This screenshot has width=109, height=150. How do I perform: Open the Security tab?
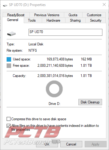tap(95, 20)
